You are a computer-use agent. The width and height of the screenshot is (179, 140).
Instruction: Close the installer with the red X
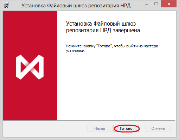169,4
